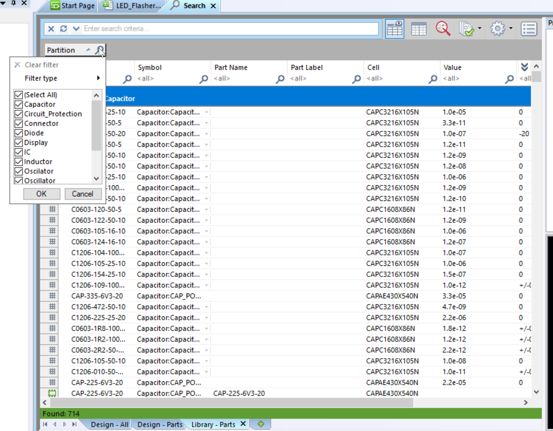
Task: Clear the search criteria with the X icon
Action: coord(51,29)
